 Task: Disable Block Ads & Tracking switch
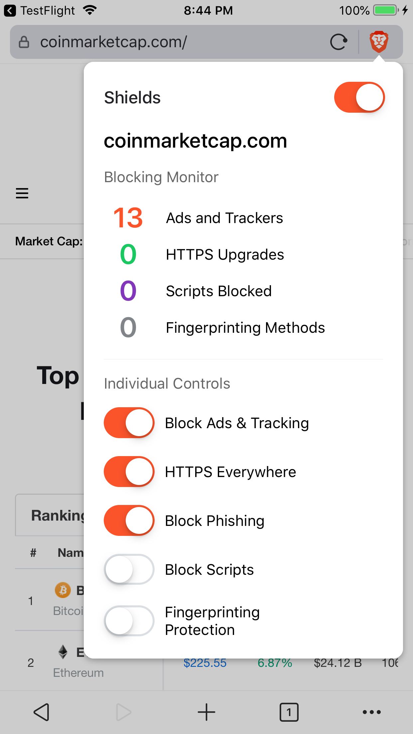(129, 423)
